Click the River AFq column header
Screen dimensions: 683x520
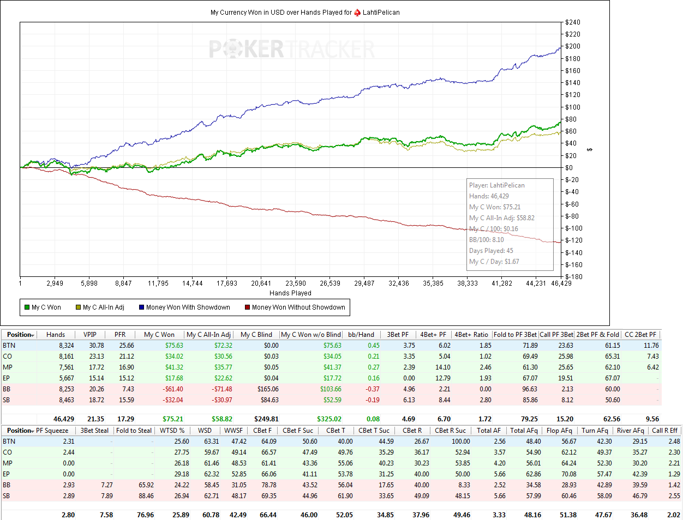point(631,431)
